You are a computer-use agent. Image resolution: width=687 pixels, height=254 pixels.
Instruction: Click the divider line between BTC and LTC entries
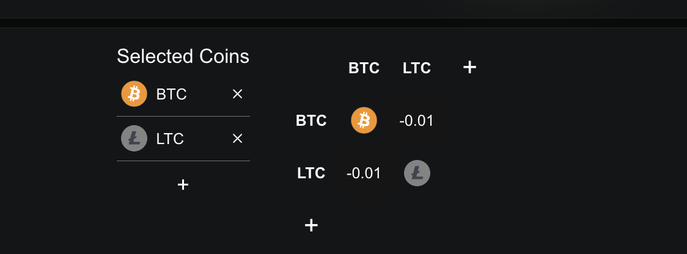coord(183,116)
